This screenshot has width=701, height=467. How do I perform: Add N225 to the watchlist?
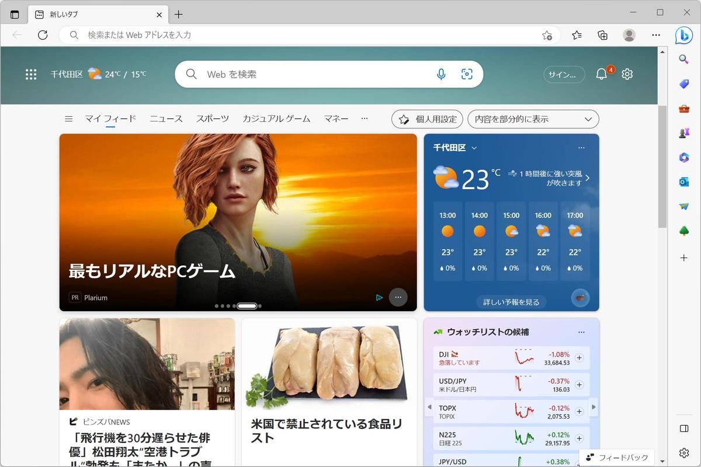point(579,438)
